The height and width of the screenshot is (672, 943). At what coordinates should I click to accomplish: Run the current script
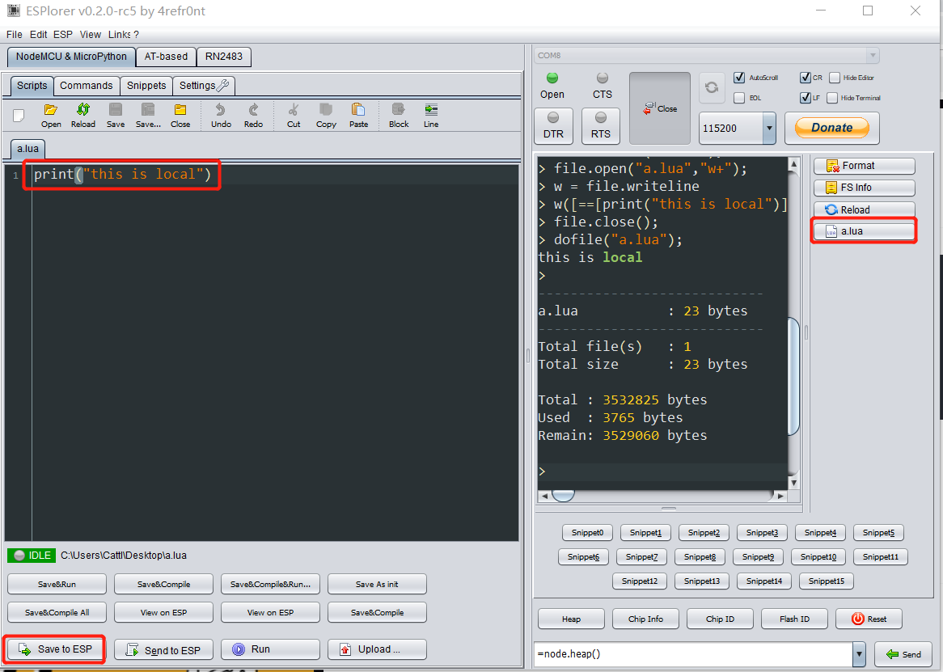point(270,649)
